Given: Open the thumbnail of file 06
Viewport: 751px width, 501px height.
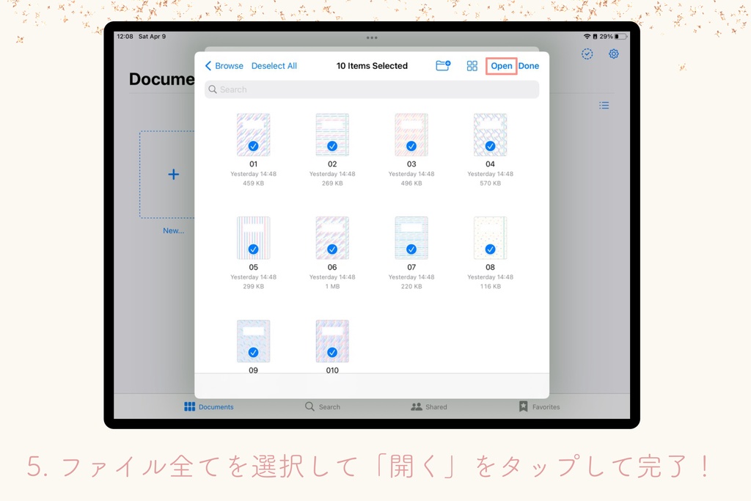Looking at the screenshot, I should point(331,238).
